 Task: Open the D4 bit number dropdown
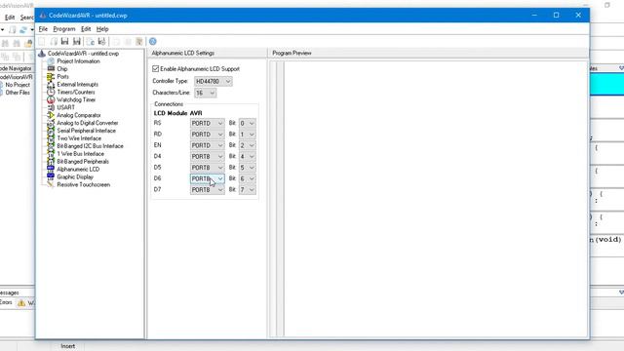click(x=247, y=156)
